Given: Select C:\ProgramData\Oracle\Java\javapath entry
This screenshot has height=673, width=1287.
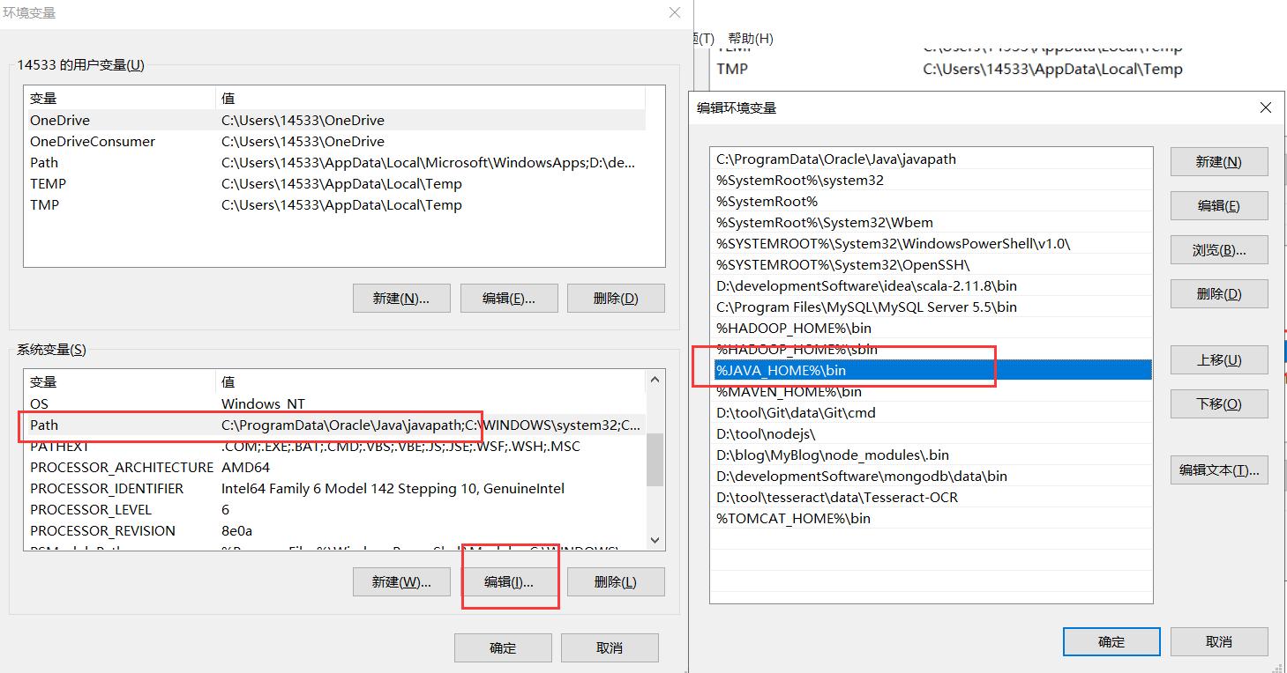Looking at the screenshot, I should (932, 159).
